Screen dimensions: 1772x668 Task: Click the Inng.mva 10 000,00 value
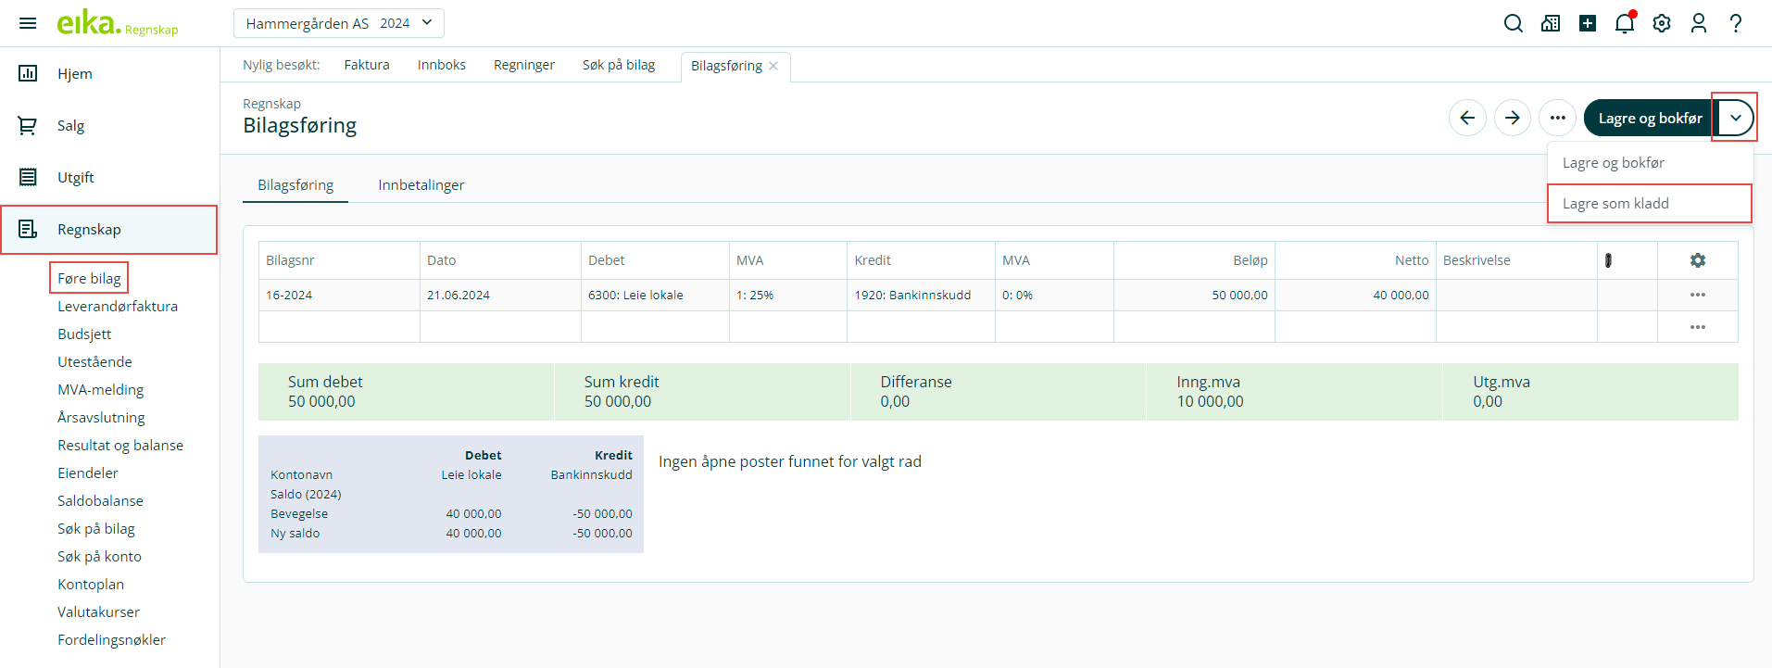(1210, 401)
